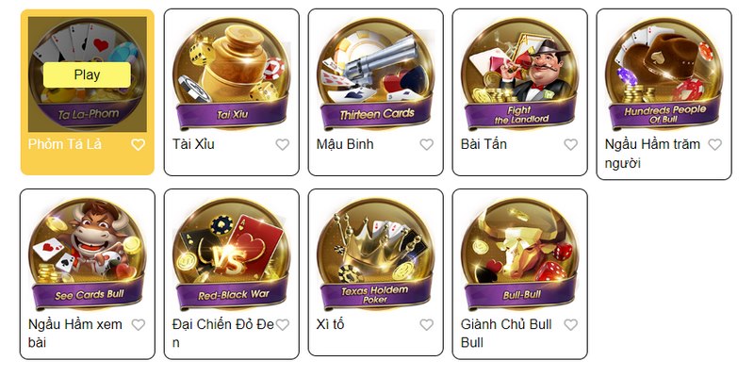Open See Cards Bull game icon
Image resolution: width=754 pixels, height=377 pixels.
87,254
